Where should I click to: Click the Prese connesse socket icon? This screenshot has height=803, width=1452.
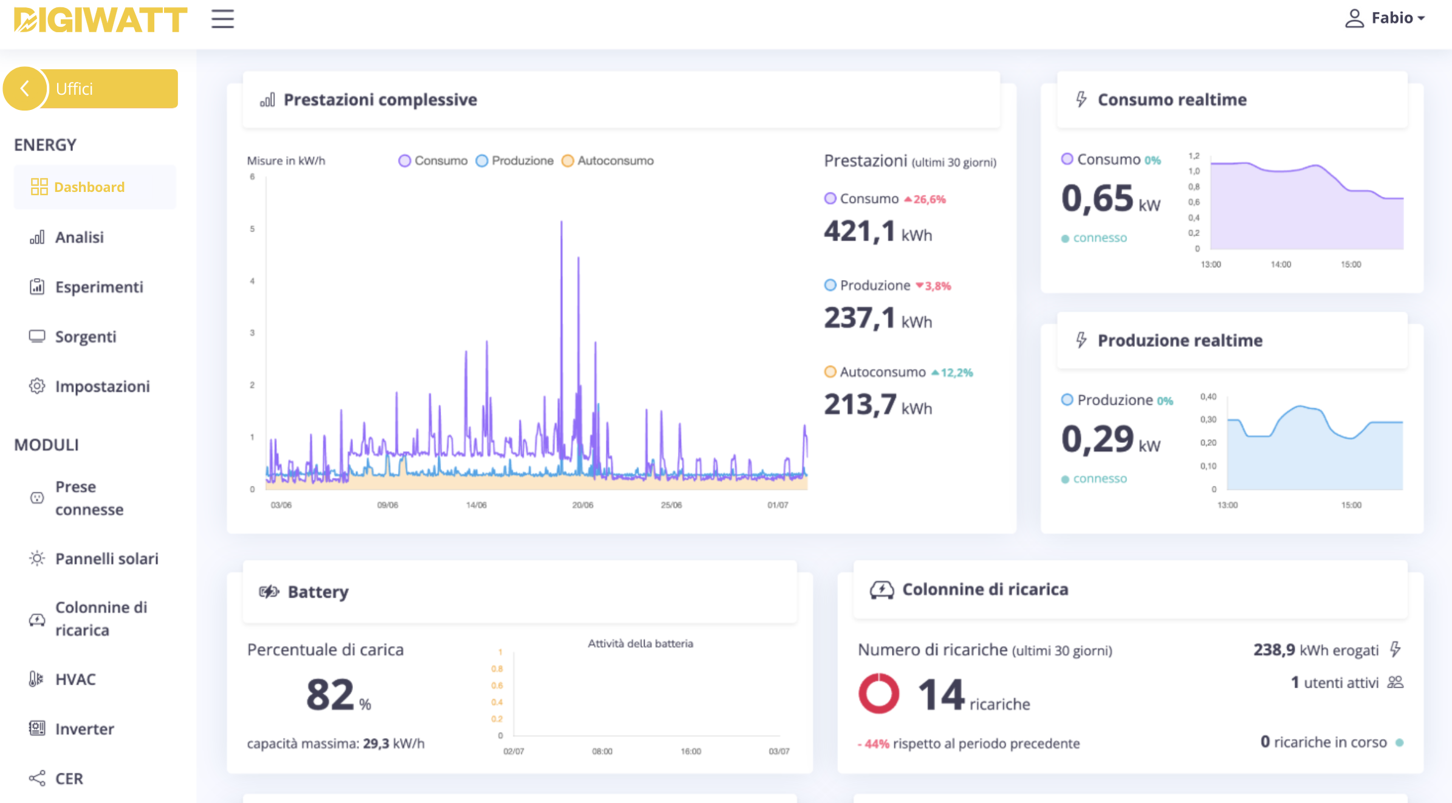click(37, 498)
